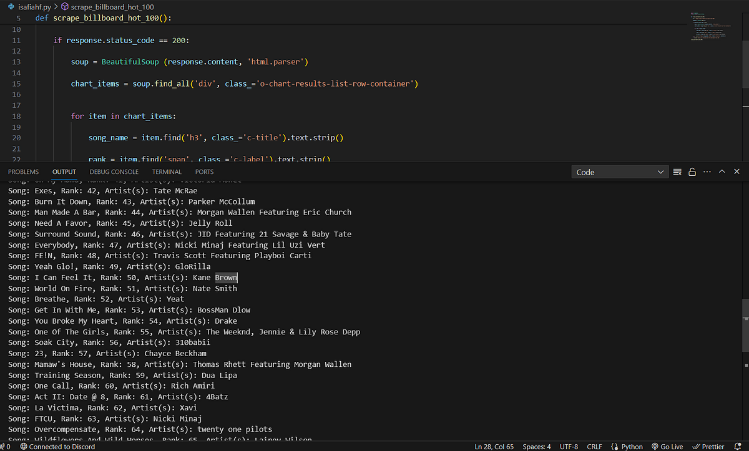
Task: Launch Go Live server from status bar
Action: [667, 447]
